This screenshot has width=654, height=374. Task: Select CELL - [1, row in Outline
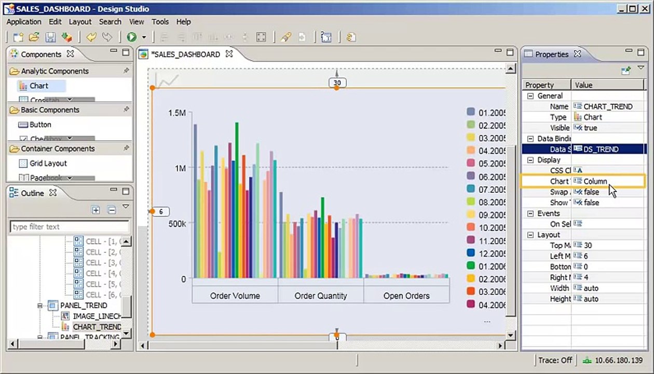coord(103,241)
